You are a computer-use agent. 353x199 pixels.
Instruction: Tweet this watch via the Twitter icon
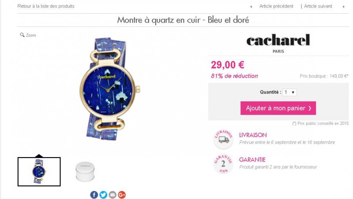tap(103, 195)
